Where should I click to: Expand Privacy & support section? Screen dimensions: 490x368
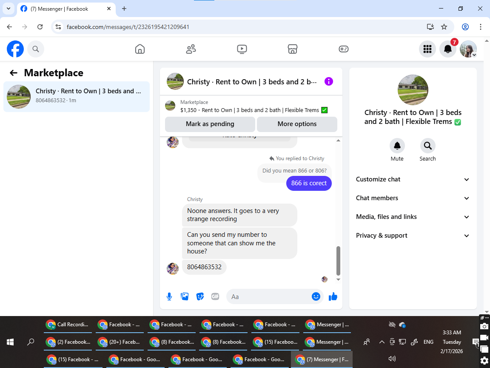click(x=413, y=236)
